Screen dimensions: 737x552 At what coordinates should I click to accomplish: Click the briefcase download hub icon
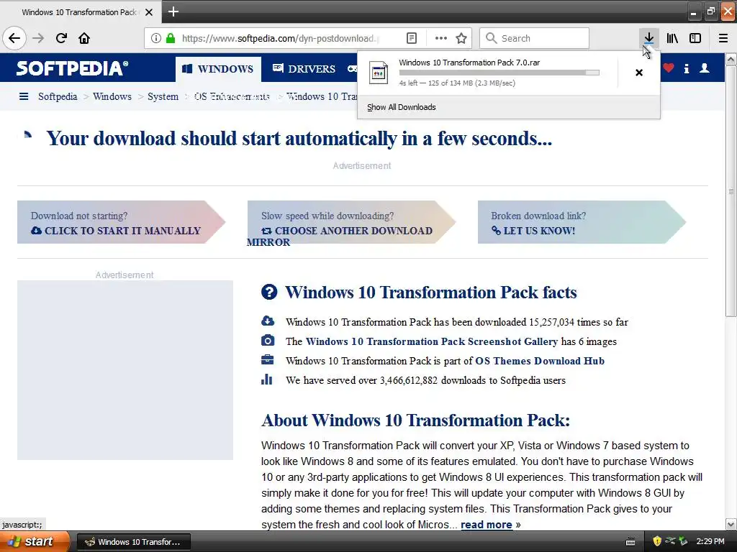tap(267, 360)
